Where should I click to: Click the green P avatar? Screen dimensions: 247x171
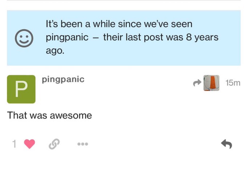pyautogui.click(x=21, y=89)
